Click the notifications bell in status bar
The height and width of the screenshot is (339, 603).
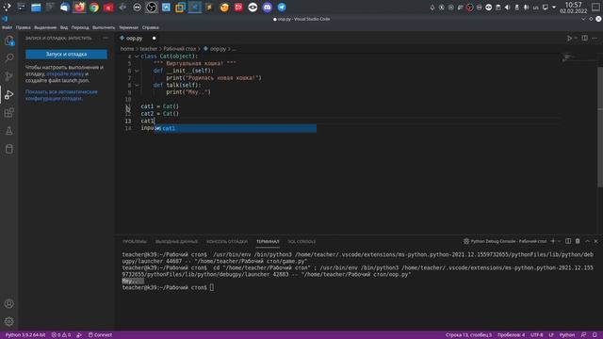(595, 335)
